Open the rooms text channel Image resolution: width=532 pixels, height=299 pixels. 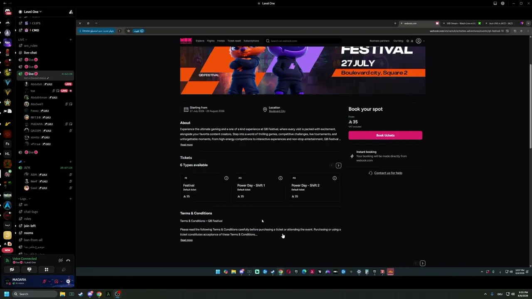click(45, 233)
